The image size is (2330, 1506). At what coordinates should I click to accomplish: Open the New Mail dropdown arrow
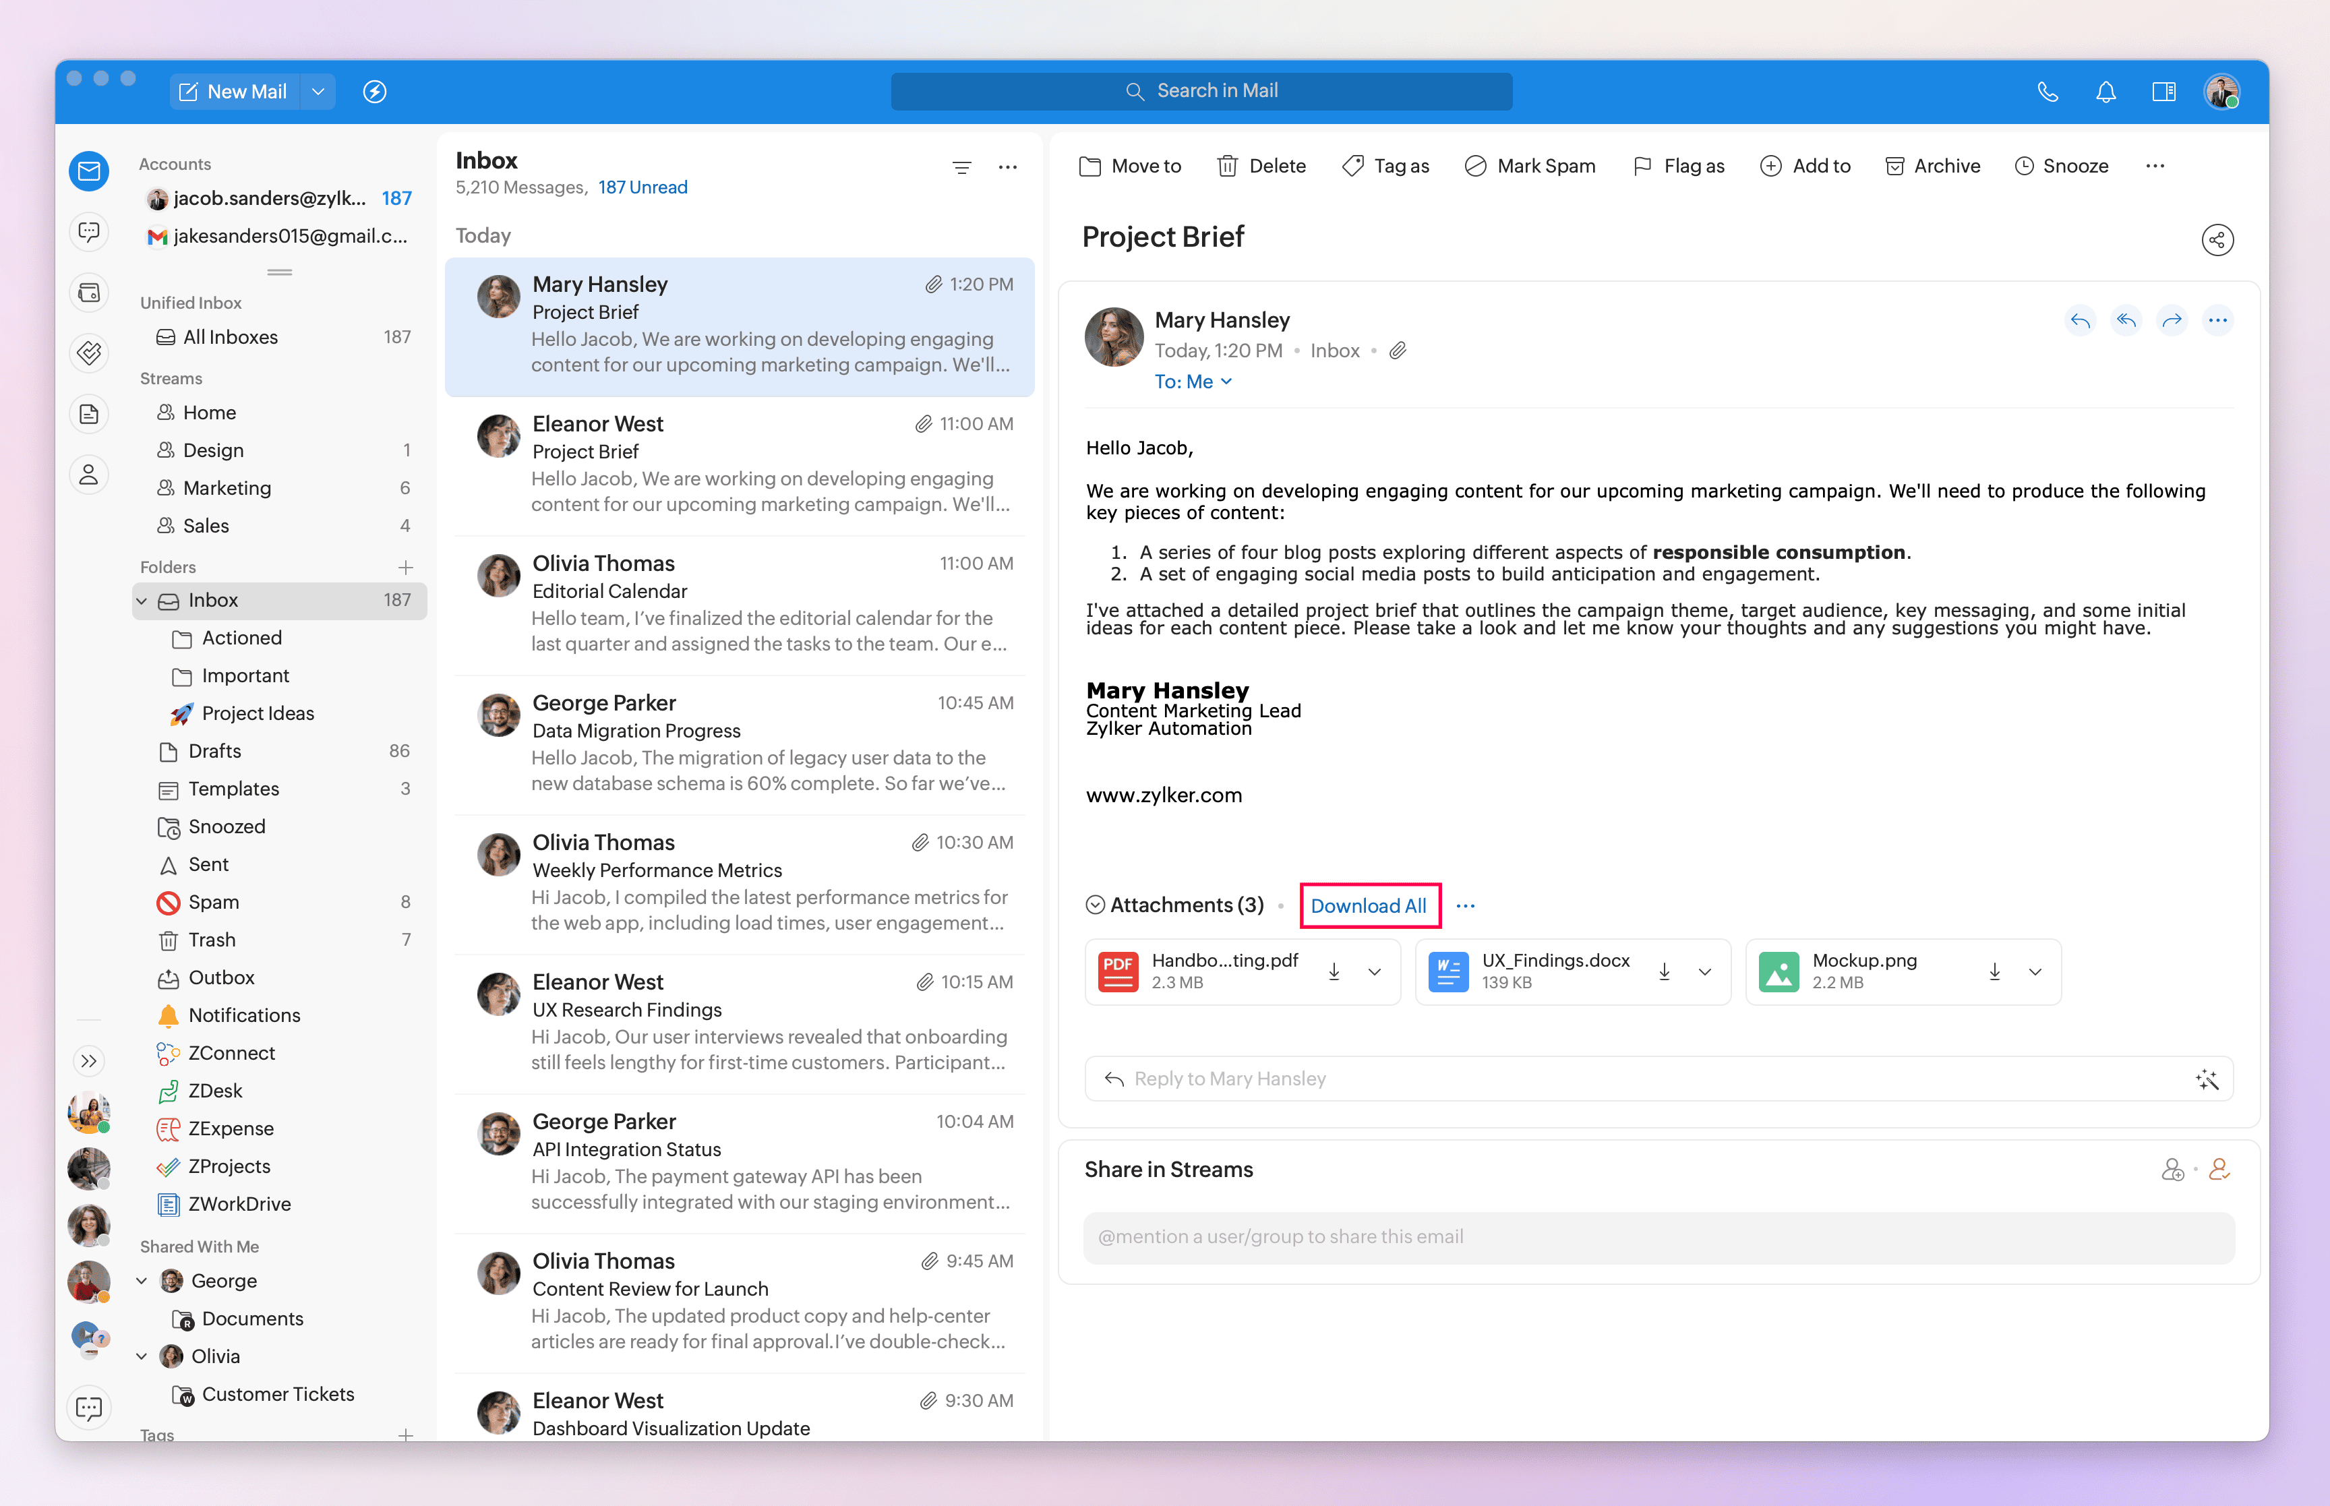[x=318, y=92]
